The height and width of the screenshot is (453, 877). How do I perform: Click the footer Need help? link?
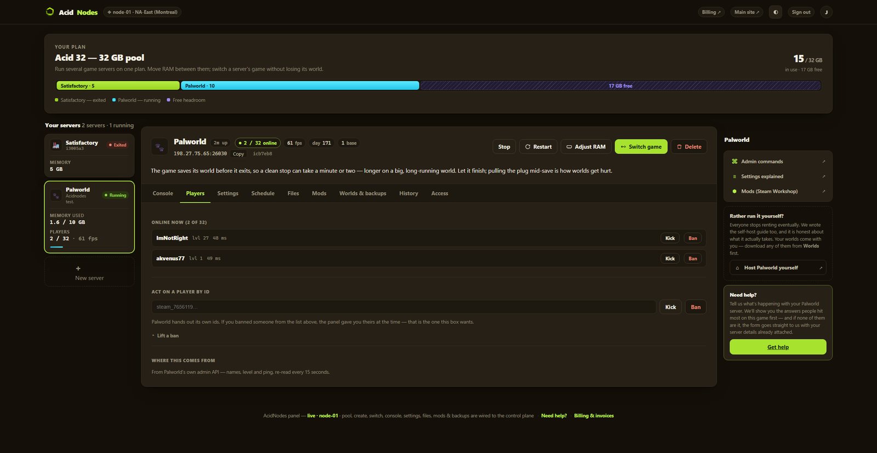(554, 416)
